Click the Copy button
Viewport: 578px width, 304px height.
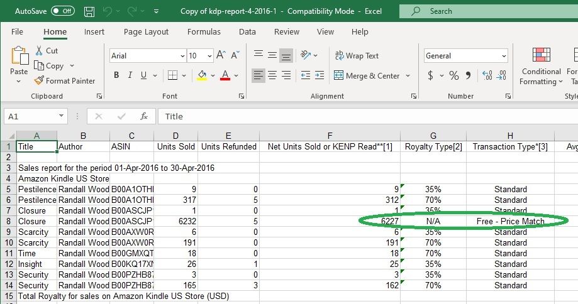point(49,66)
